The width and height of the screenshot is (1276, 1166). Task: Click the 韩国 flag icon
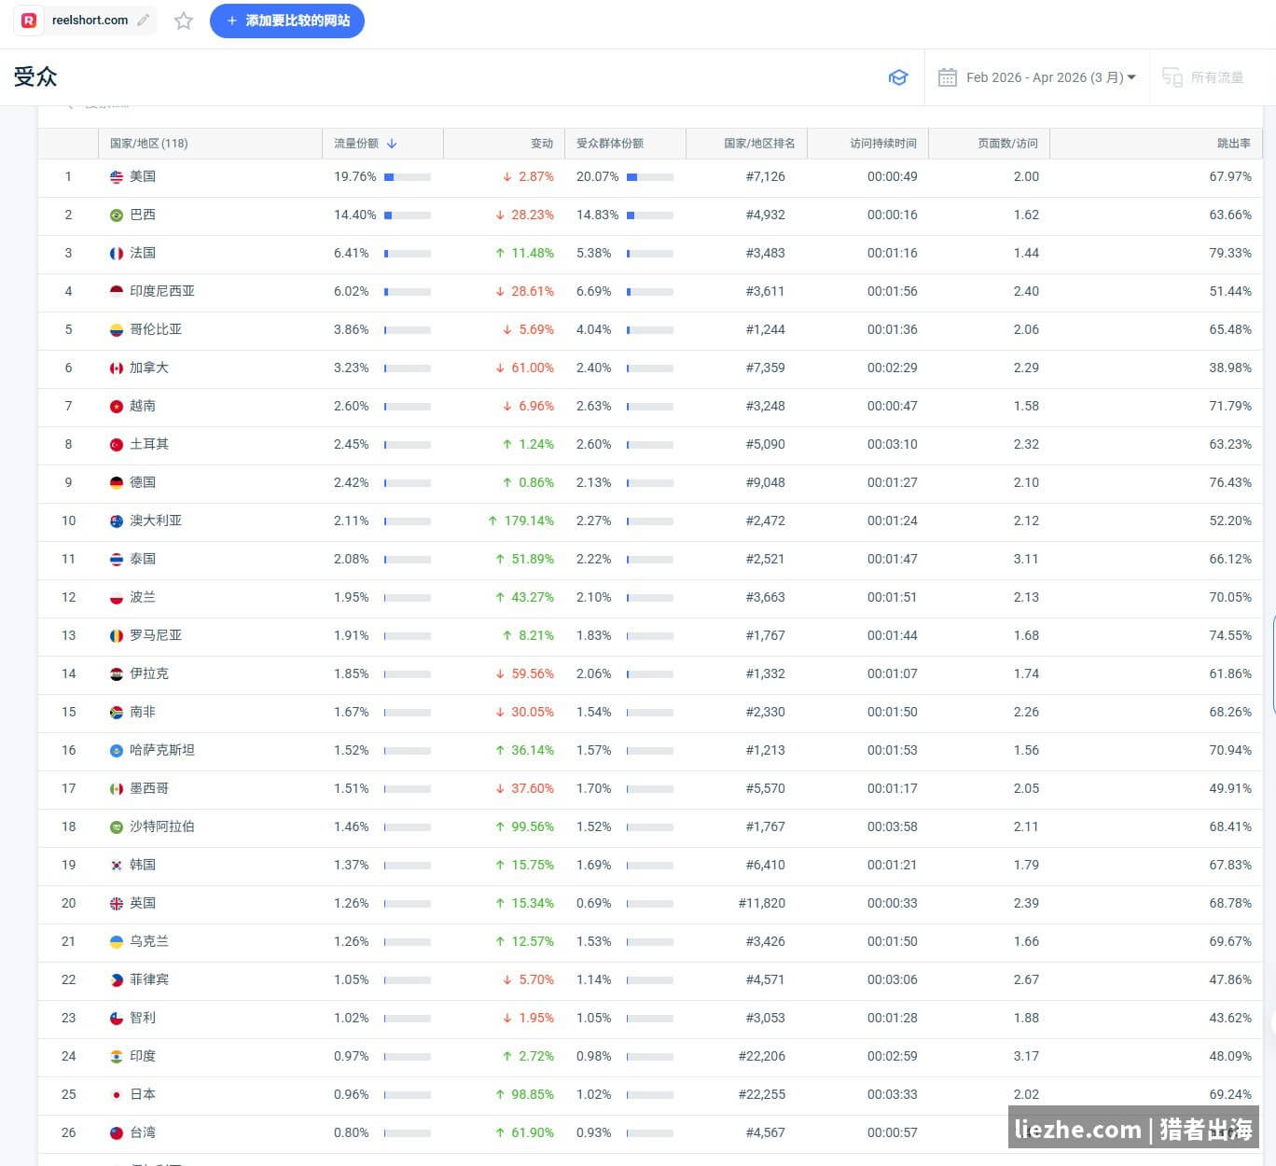click(x=117, y=866)
